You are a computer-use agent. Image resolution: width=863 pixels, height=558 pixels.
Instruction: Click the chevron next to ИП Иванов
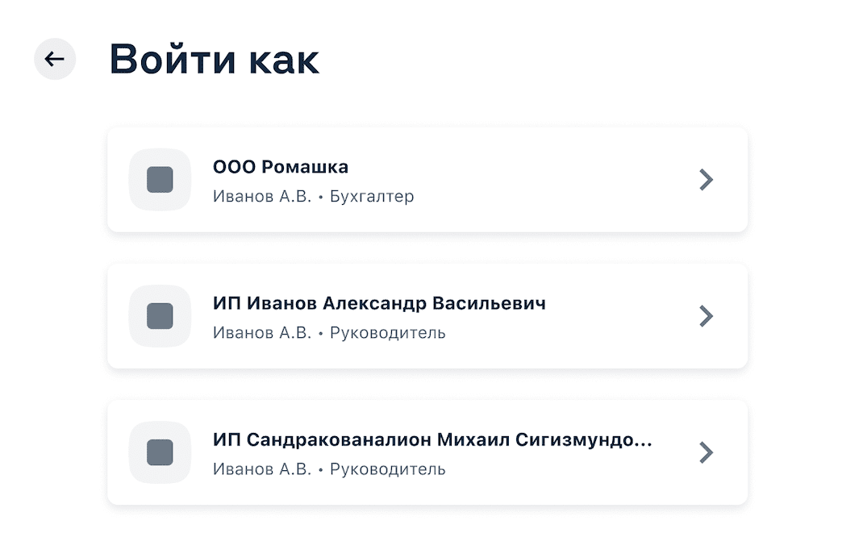[x=707, y=316]
